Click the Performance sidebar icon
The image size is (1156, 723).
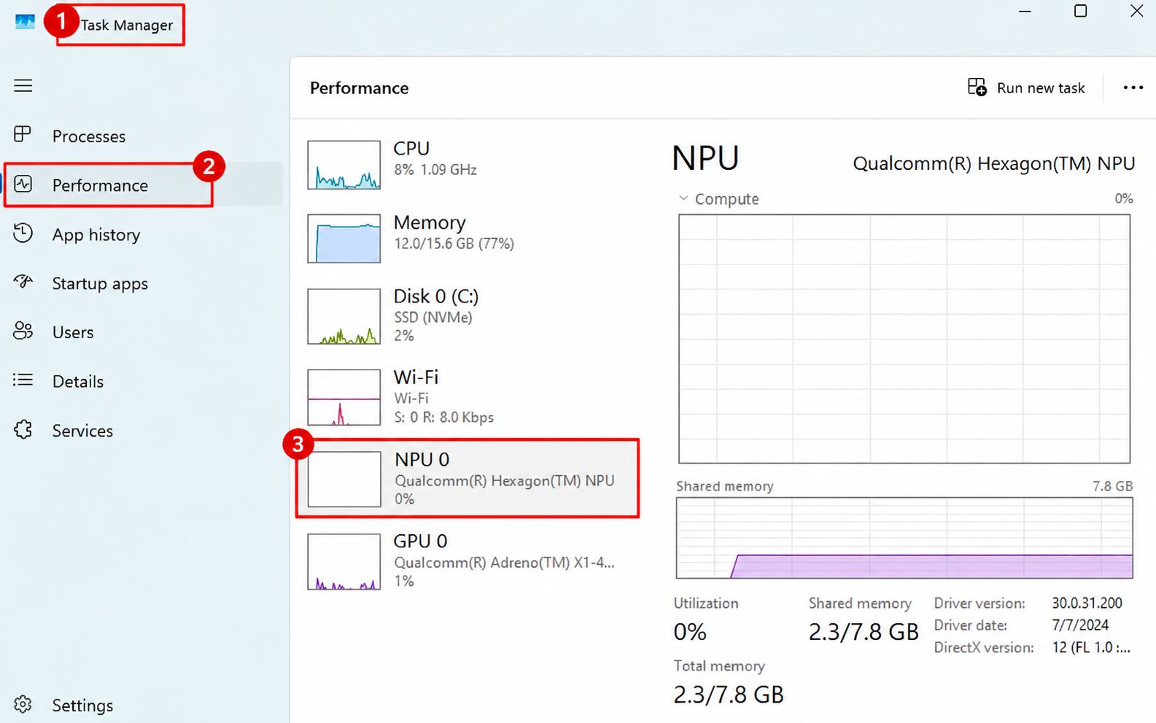tap(23, 184)
